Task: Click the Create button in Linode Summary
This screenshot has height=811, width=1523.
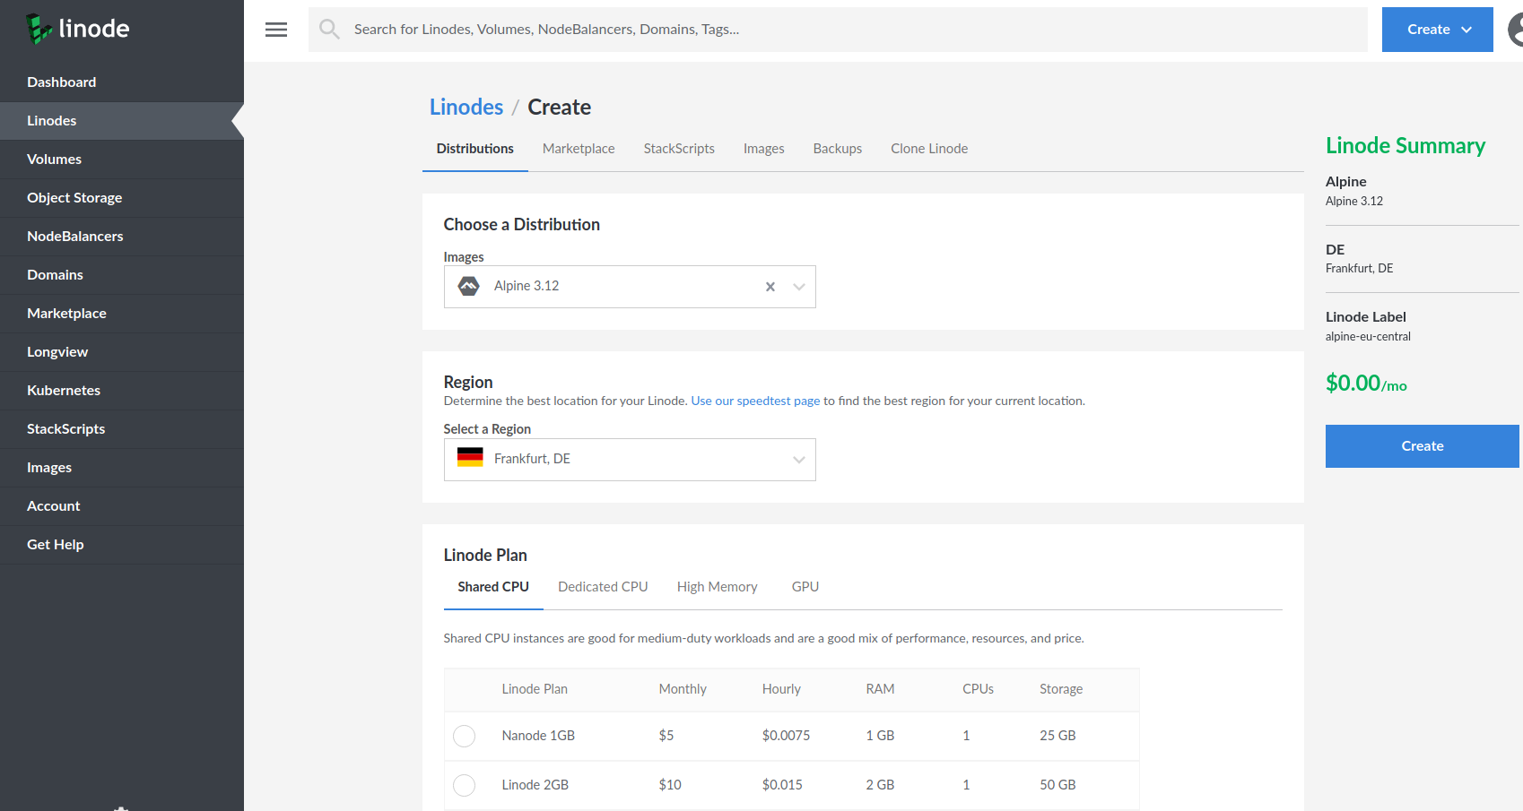Action: pos(1423,446)
